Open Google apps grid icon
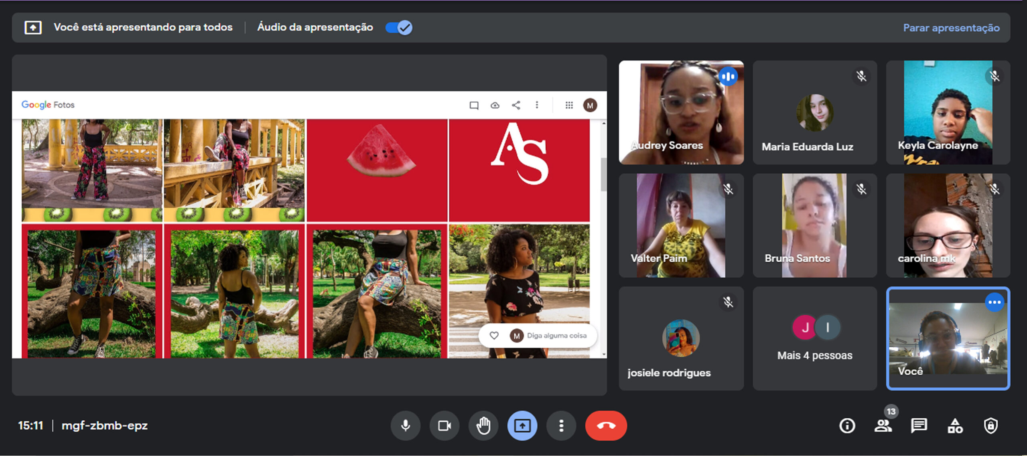Image resolution: width=1027 pixels, height=456 pixels. [569, 105]
